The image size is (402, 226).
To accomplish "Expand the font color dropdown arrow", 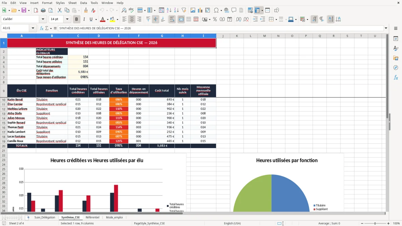I will (x=108, y=19).
